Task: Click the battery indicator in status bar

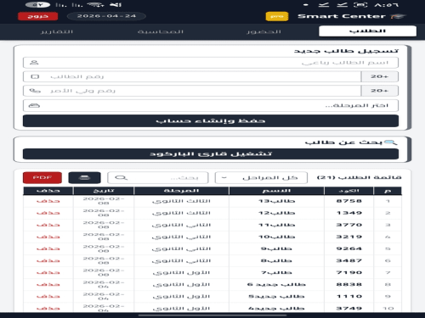Action: 37,5
